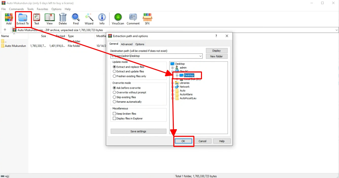This screenshot has width=339, height=178.
Task: Open the View toolbar icon
Action: point(50,19)
